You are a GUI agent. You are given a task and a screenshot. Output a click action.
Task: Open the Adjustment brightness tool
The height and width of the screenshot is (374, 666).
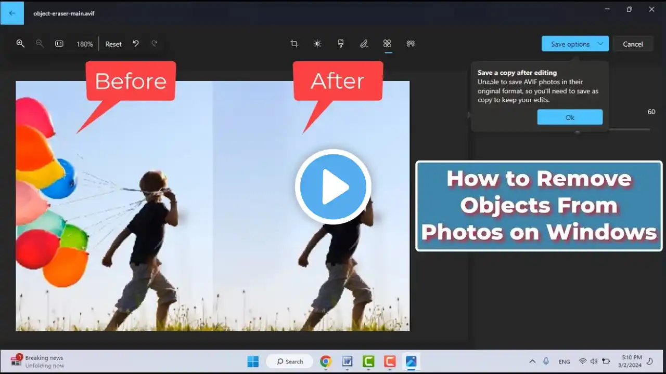coord(317,44)
